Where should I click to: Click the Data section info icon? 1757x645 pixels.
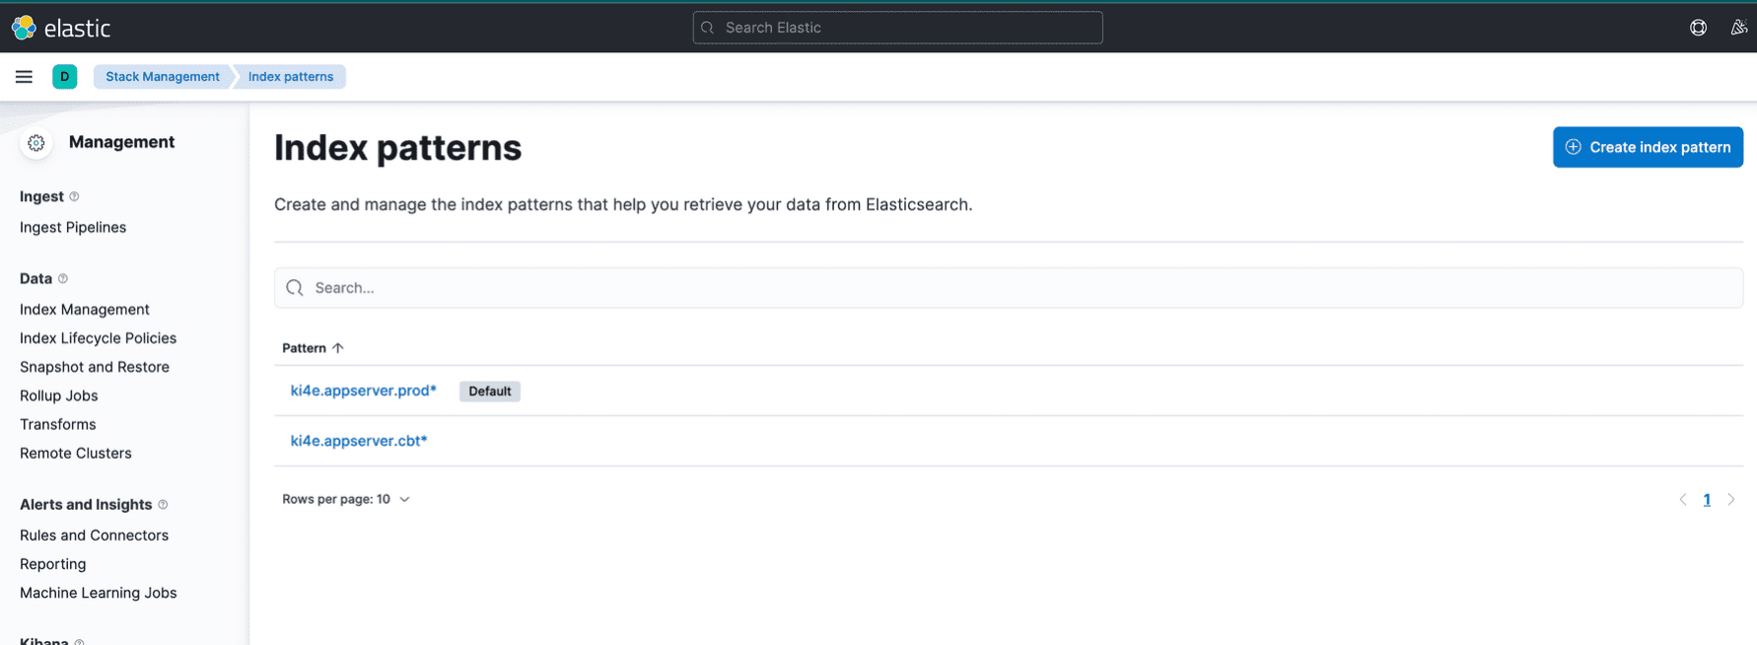[63, 279]
